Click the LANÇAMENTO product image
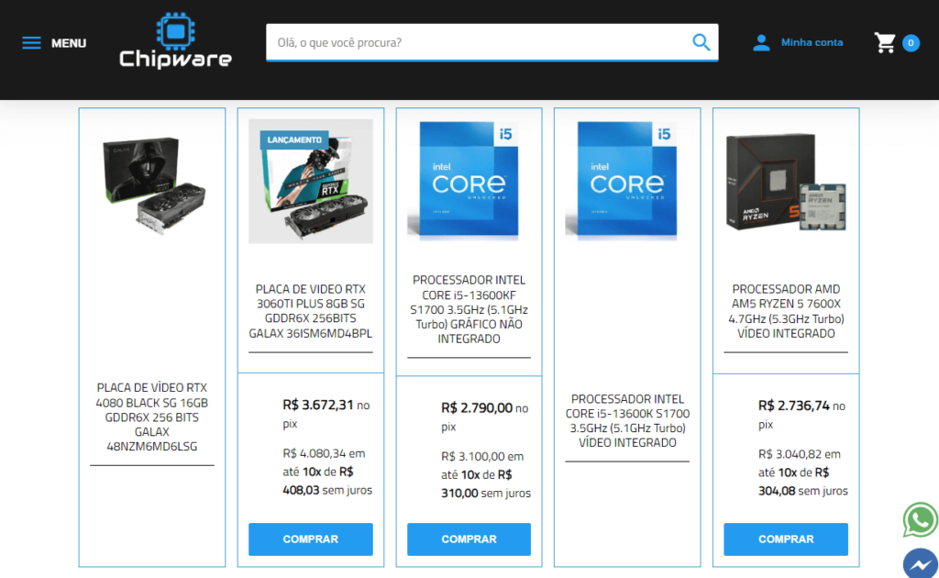Screen dimensions: 939x578 310,181
